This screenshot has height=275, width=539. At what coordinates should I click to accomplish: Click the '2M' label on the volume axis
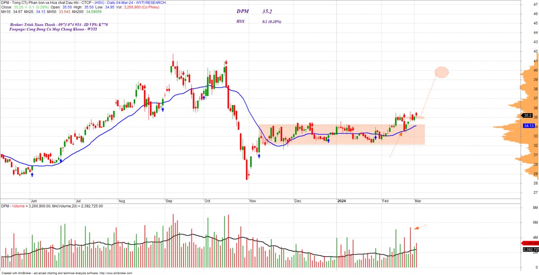click(x=535, y=253)
